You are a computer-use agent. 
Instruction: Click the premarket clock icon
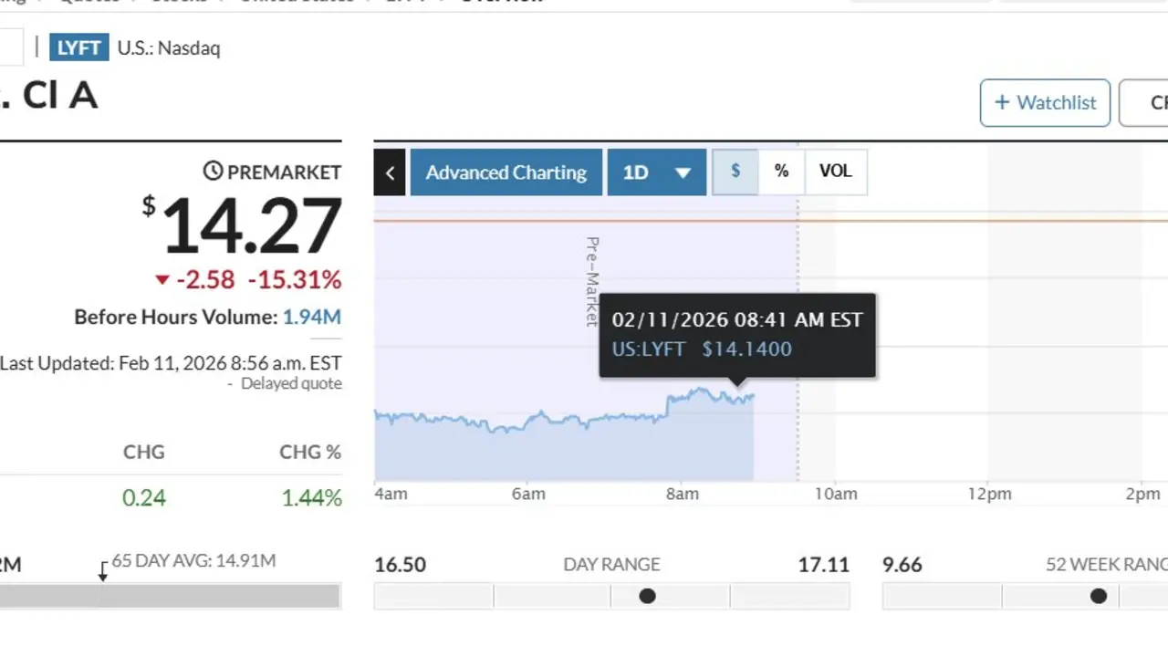click(x=213, y=172)
